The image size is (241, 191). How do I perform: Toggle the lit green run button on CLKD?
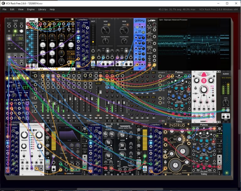click(x=15, y=31)
